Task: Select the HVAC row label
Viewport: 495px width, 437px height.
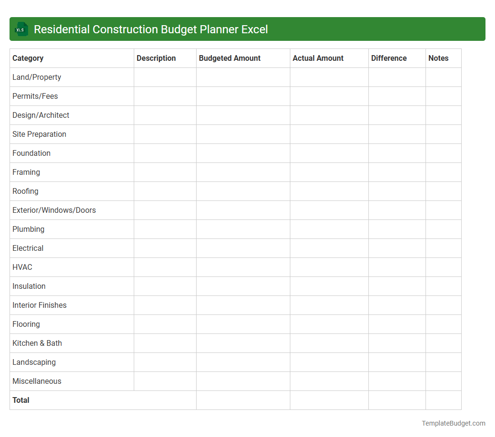Action: click(x=22, y=267)
